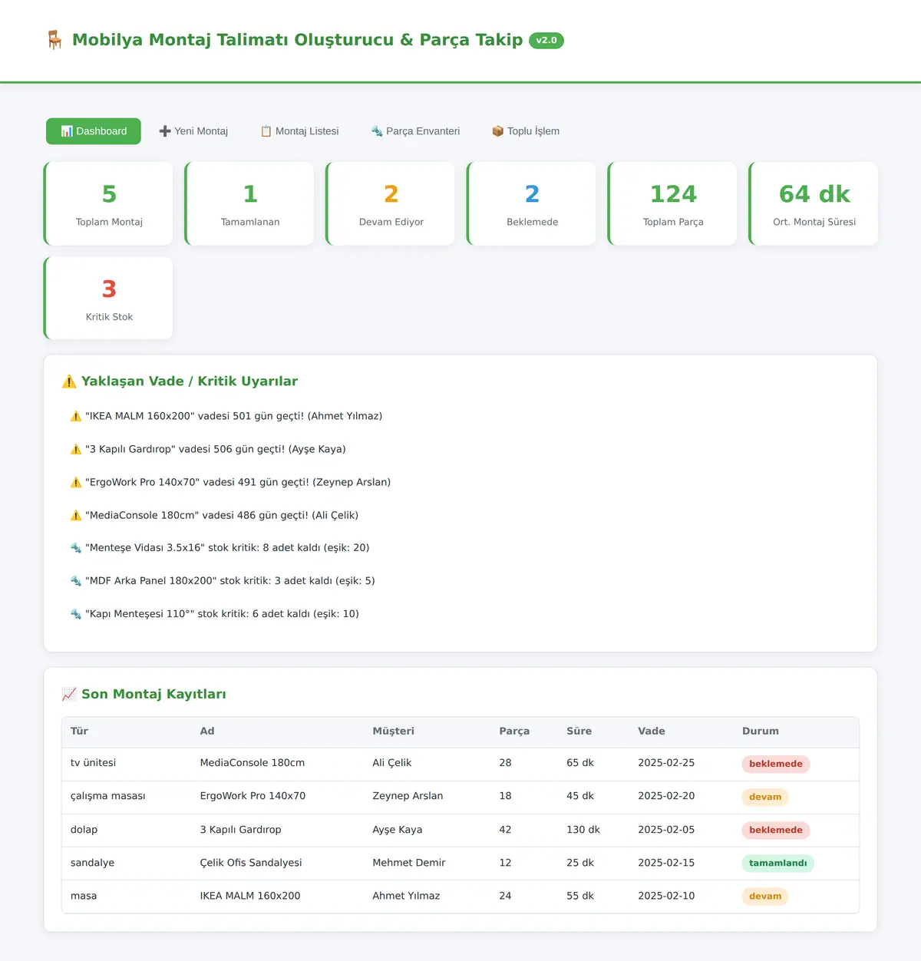
Task: Go to the Parça Envanteri tab
Action: click(415, 131)
